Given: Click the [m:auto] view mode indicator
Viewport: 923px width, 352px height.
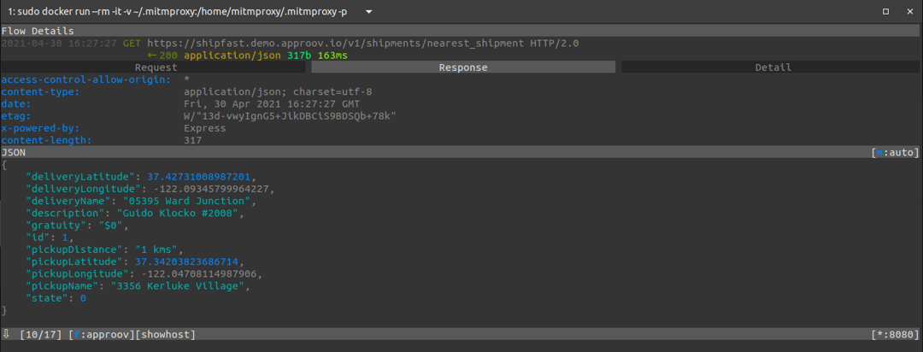Looking at the screenshot, I should tap(895, 152).
